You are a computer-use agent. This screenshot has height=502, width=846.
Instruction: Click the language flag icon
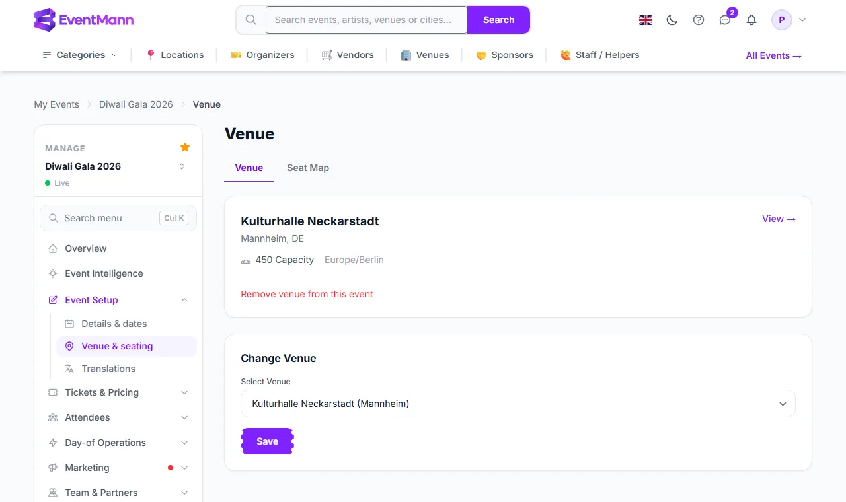point(646,20)
